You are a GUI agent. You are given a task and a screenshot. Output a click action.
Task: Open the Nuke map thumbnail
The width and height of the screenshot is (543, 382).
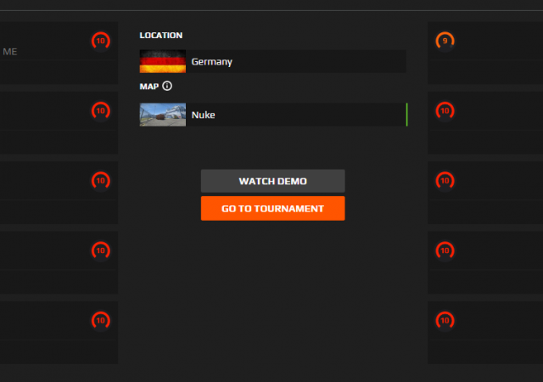click(162, 115)
